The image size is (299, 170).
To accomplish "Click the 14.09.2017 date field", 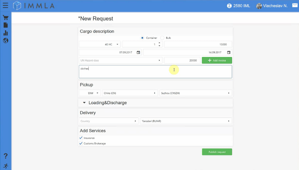I will click(x=188, y=52).
